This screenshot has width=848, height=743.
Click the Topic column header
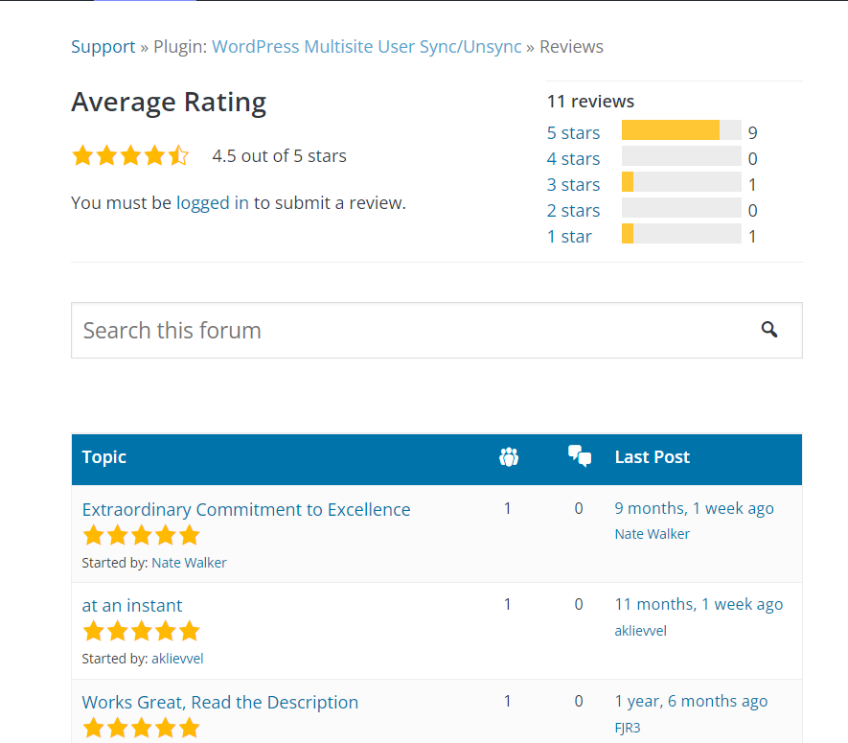pos(103,457)
